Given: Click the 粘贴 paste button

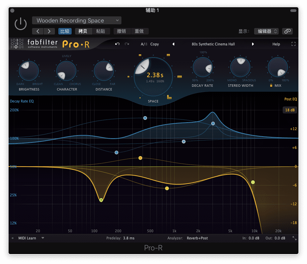Looking at the screenshot, I should (101, 31).
